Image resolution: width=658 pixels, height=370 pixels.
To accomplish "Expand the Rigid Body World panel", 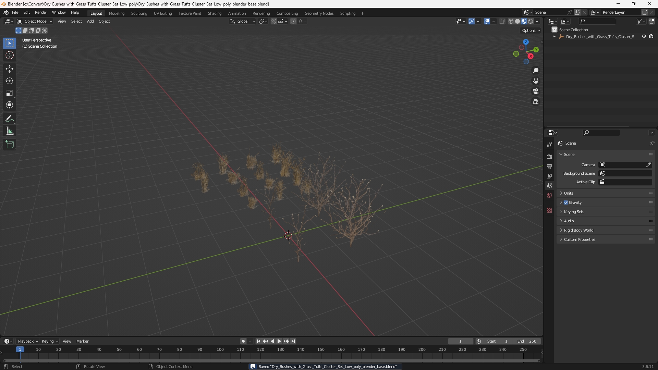I will pyautogui.click(x=606, y=230).
